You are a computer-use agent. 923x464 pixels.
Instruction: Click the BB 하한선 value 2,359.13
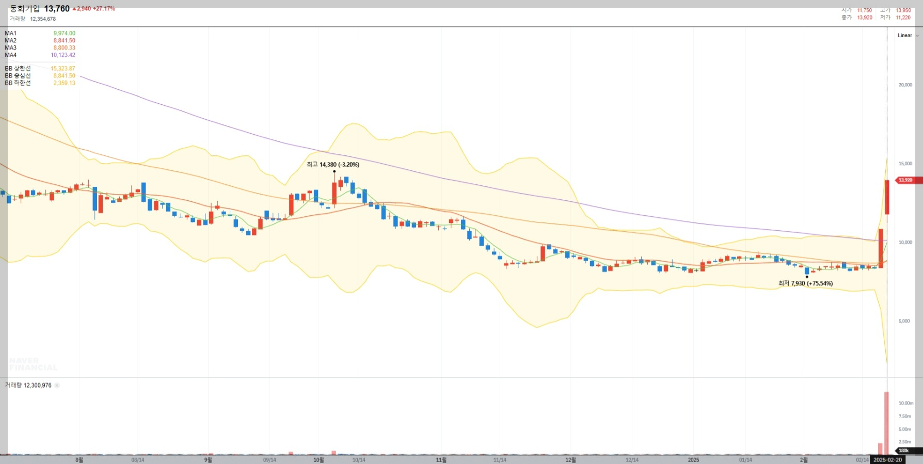point(64,83)
